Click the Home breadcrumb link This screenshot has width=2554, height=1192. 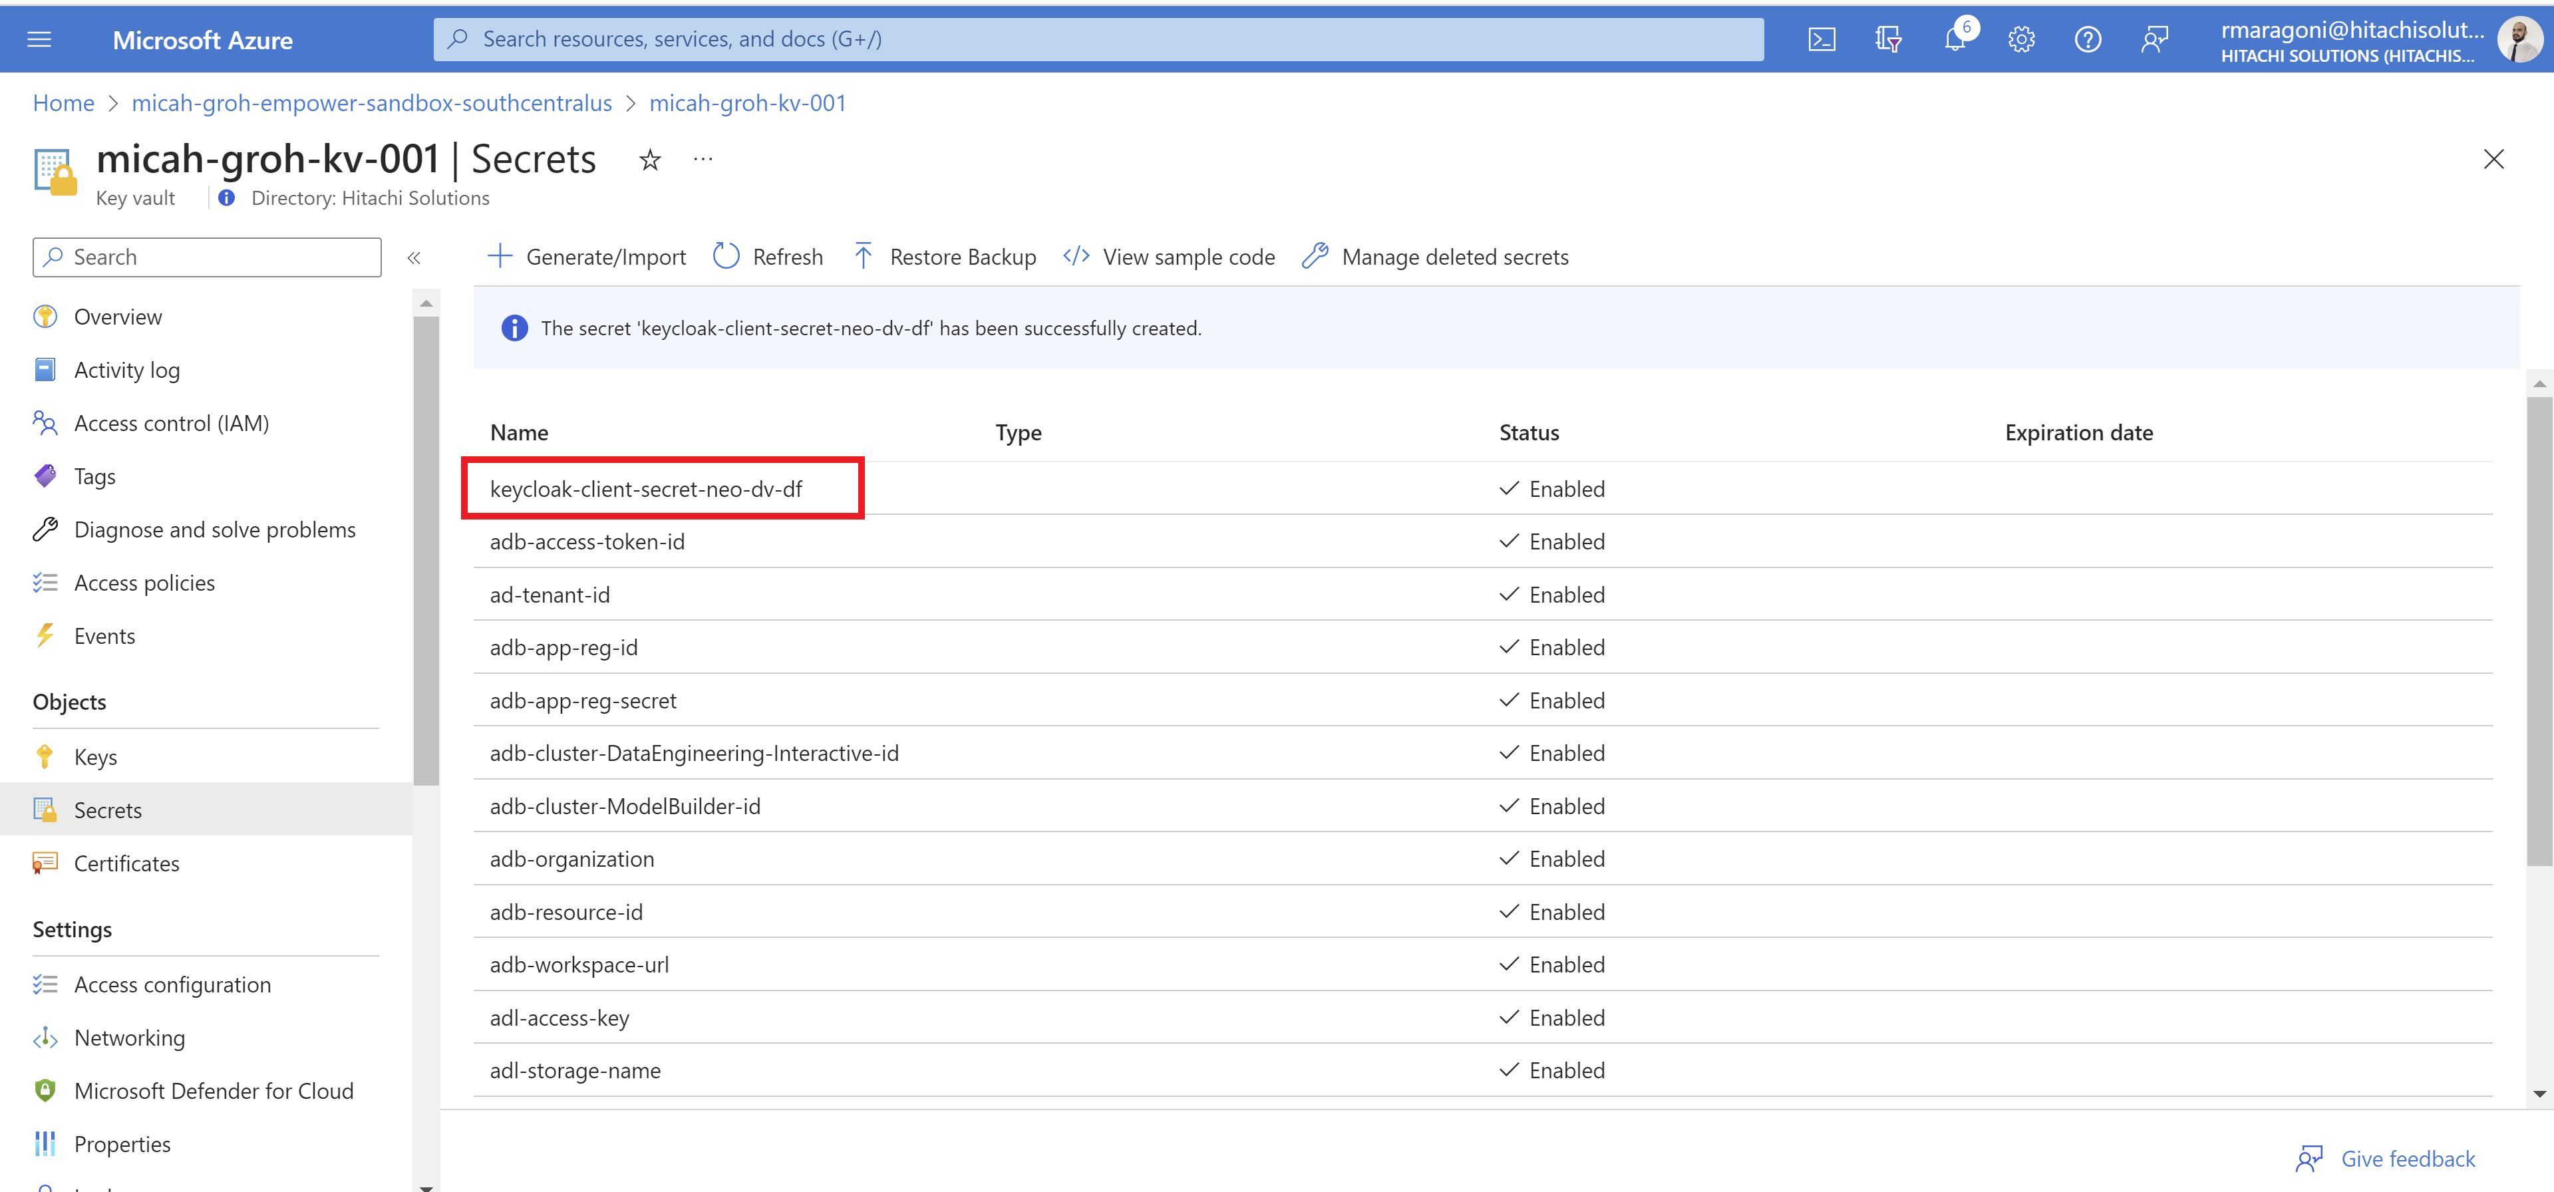pyautogui.click(x=63, y=103)
